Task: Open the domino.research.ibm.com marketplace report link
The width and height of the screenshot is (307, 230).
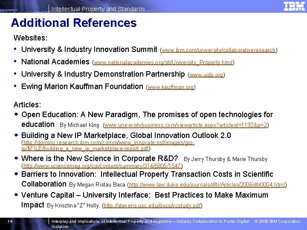Action: point(108,145)
